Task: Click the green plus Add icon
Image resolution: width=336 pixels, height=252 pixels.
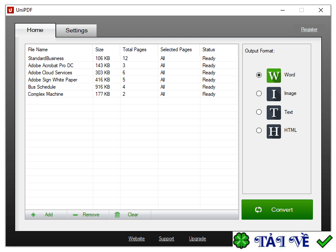Action: pos(33,215)
